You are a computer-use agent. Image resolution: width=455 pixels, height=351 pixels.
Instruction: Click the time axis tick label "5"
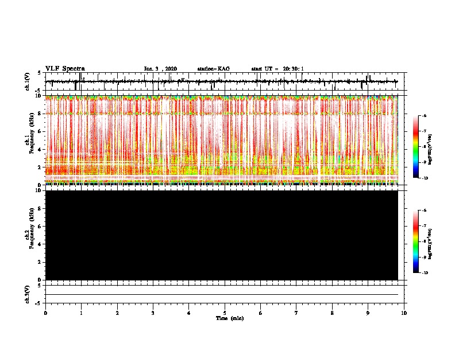pyautogui.click(x=225, y=313)
